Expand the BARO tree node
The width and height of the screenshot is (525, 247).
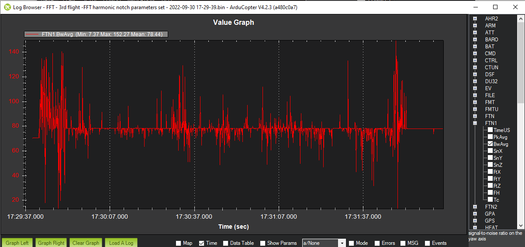(475, 40)
